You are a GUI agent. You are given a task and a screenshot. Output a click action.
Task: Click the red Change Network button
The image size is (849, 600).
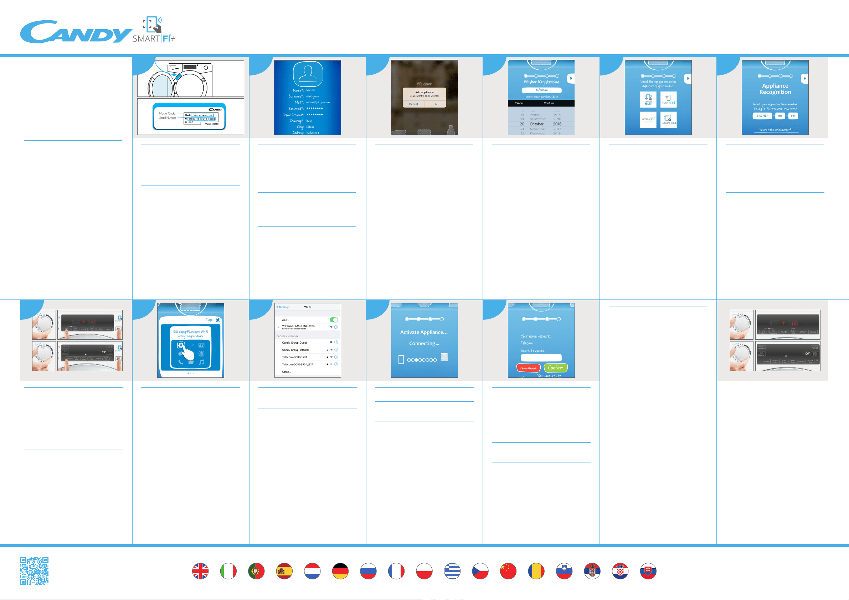[529, 368]
